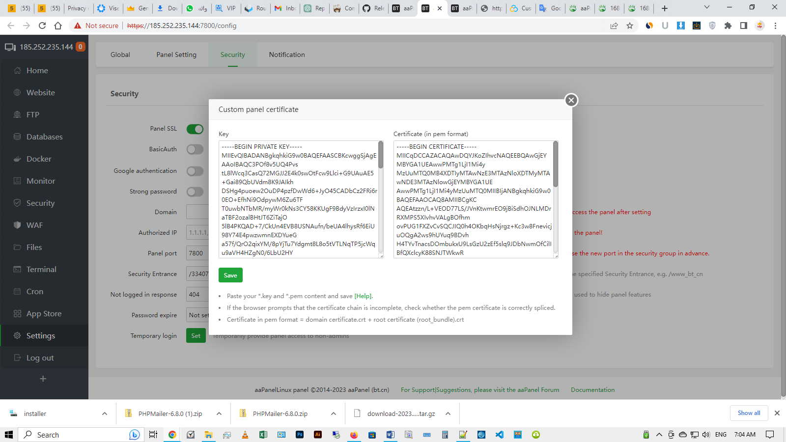Open a new browser tab
Screen dimensions: 786x442
click(665, 8)
